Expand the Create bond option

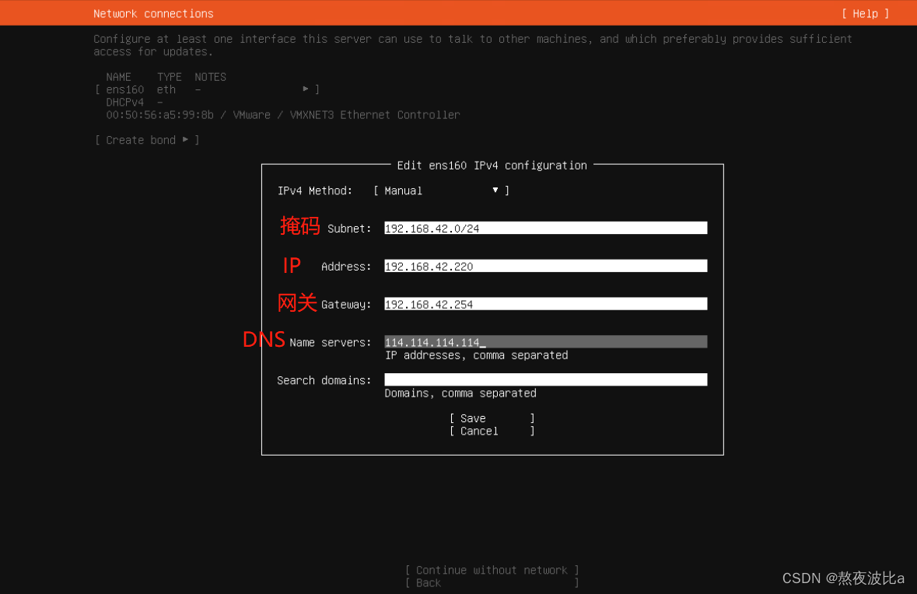pyautogui.click(x=147, y=140)
